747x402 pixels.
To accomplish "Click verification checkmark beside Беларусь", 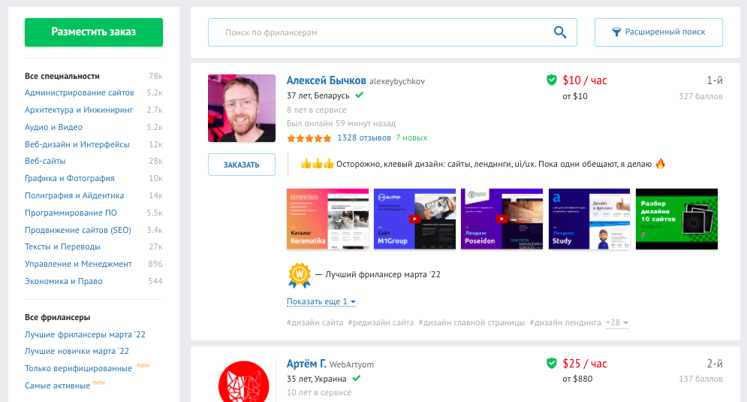I will (x=359, y=95).
